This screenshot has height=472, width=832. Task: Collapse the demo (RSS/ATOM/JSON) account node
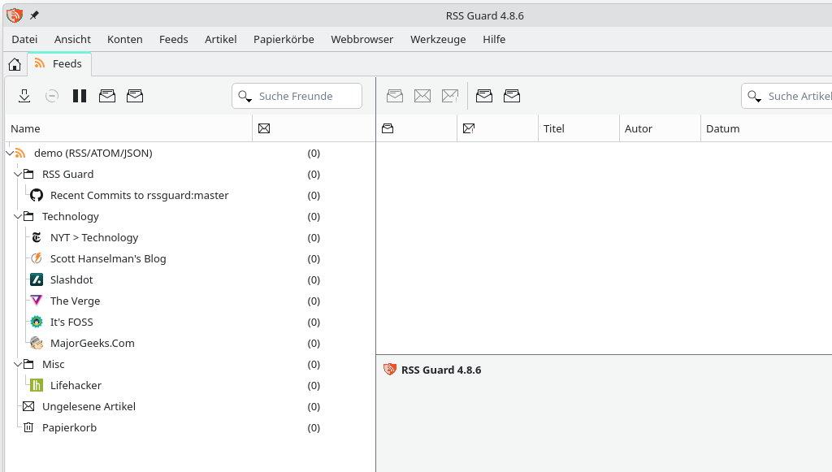8,153
